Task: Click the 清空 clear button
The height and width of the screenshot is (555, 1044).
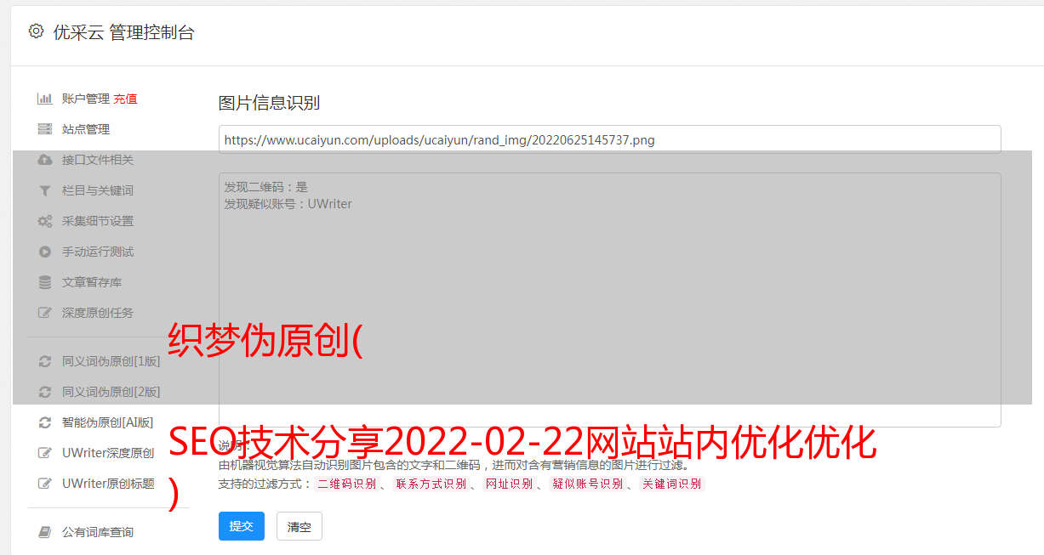Action: point(300,526)
